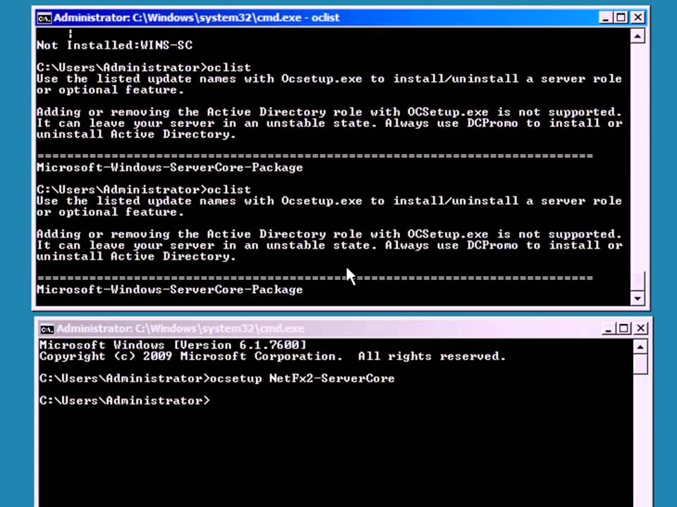677x507 pixels.
Task: Click the oclist window title bar text
Action: click(197, 18)
